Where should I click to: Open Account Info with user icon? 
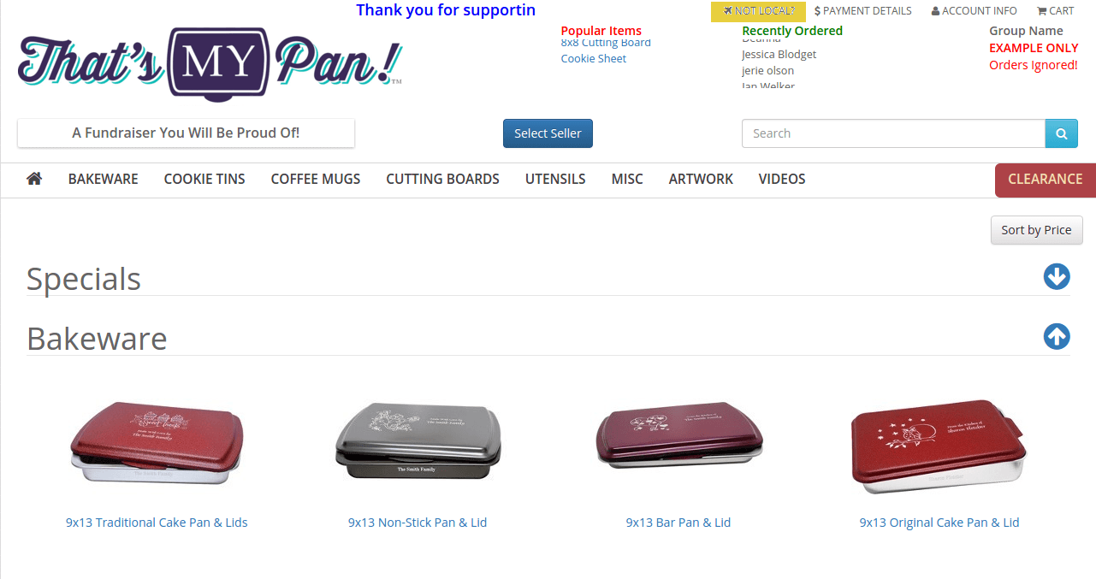(x=975, y=11)
